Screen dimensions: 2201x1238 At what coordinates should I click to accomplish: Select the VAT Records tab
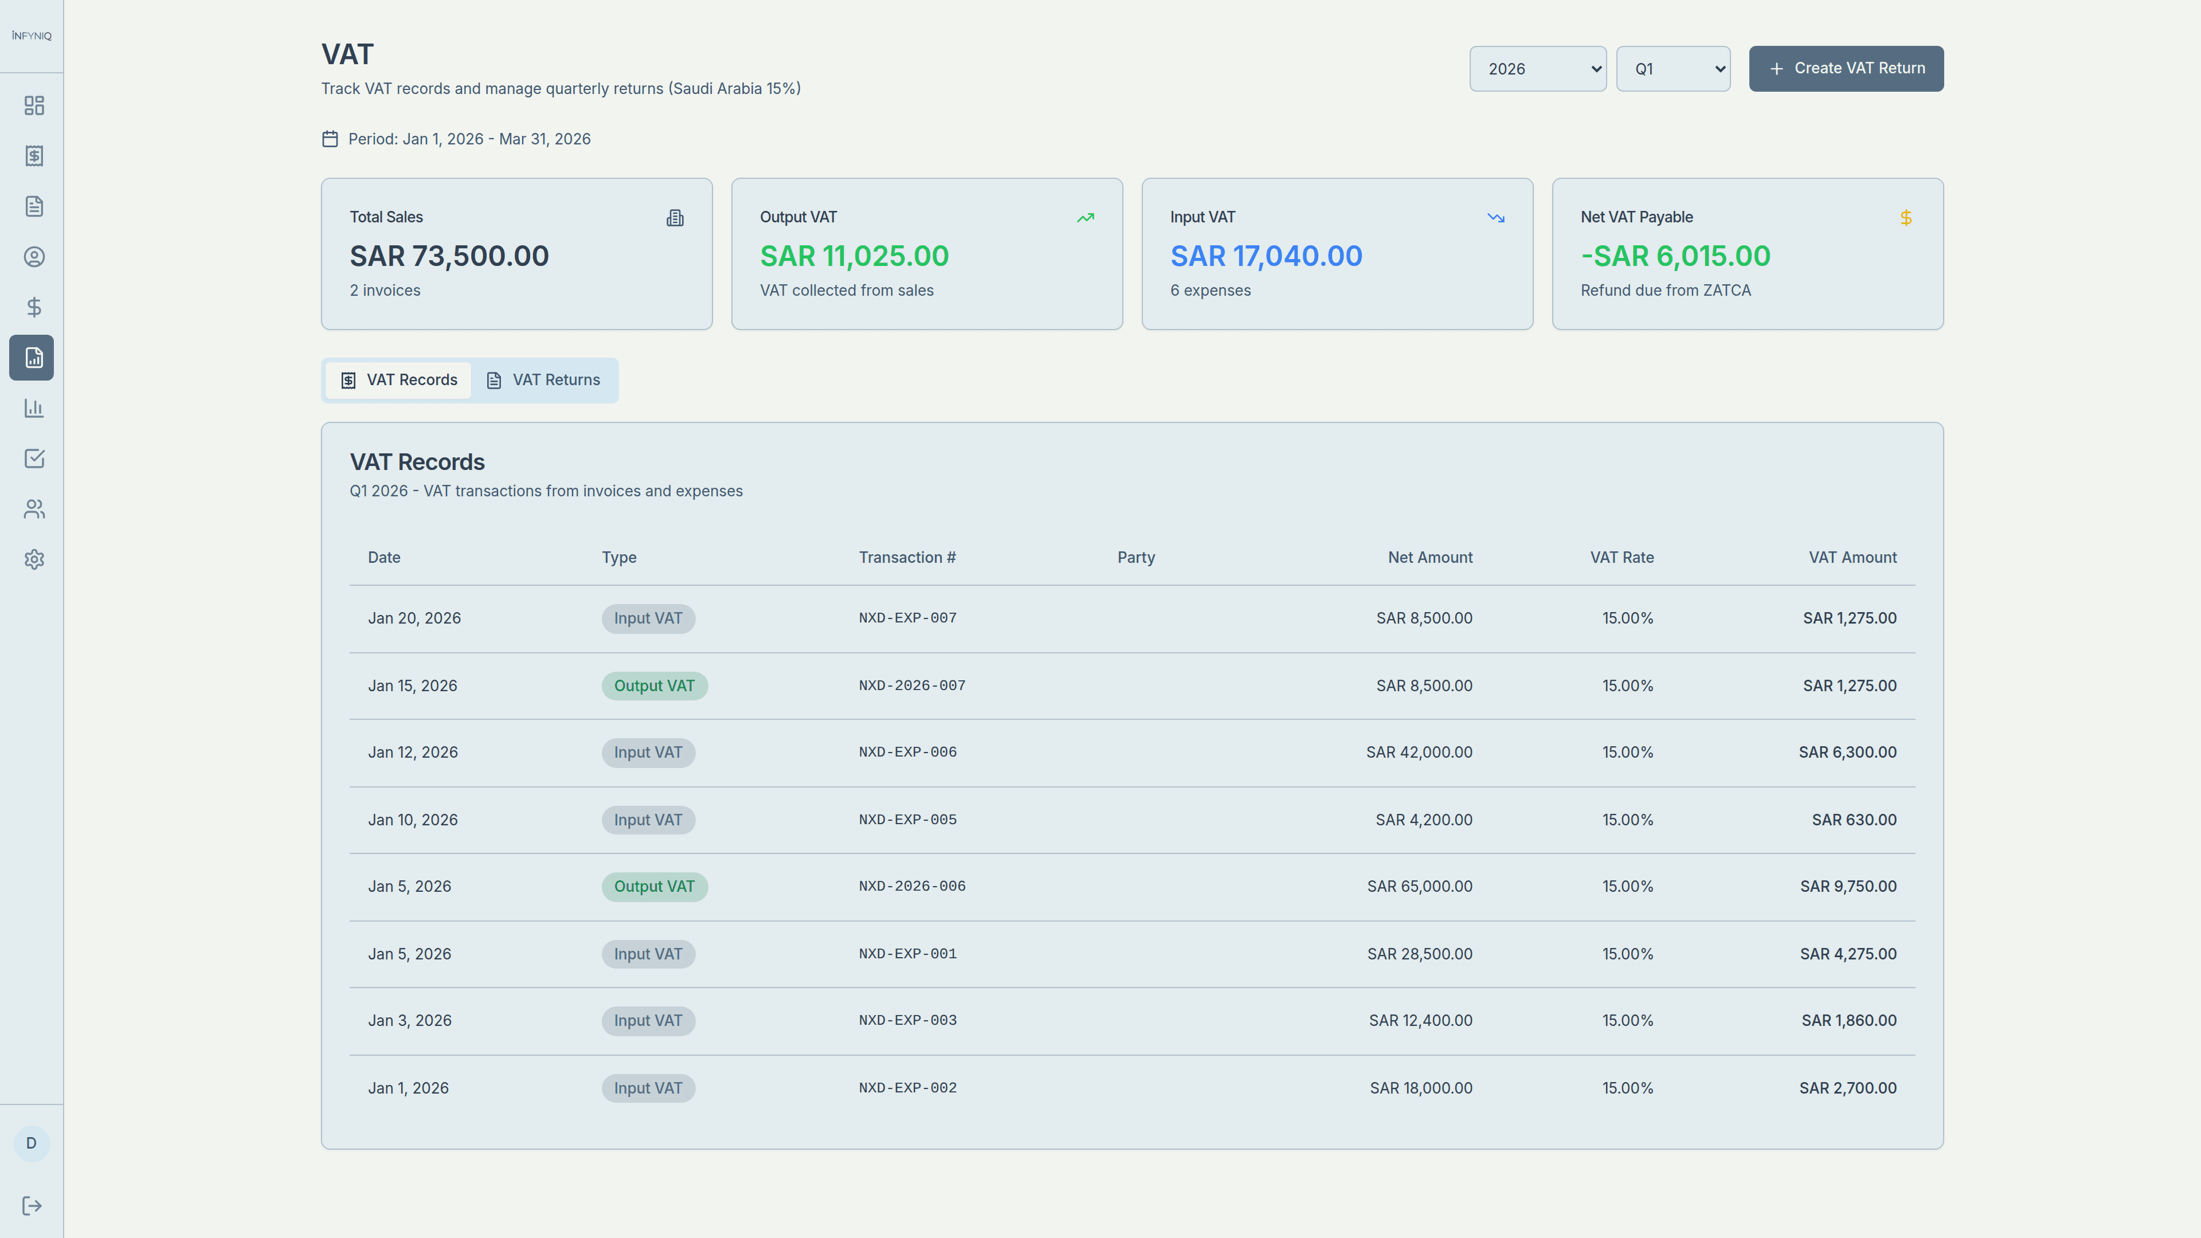[x=397, y=379]
